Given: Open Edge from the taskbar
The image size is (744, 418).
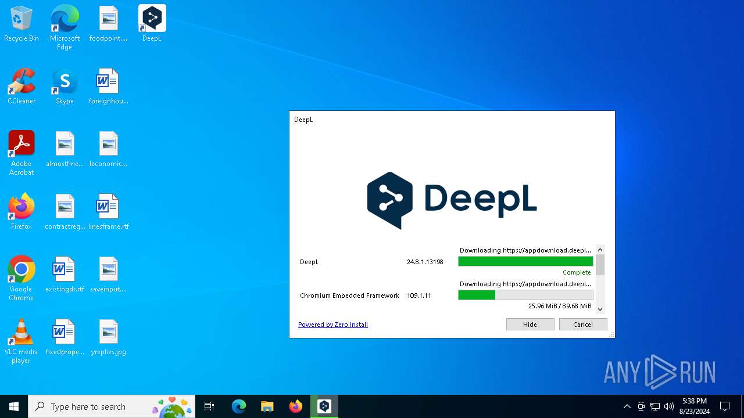Looking at the screenshot, I should pyautogui.click(x=238, y=406).
